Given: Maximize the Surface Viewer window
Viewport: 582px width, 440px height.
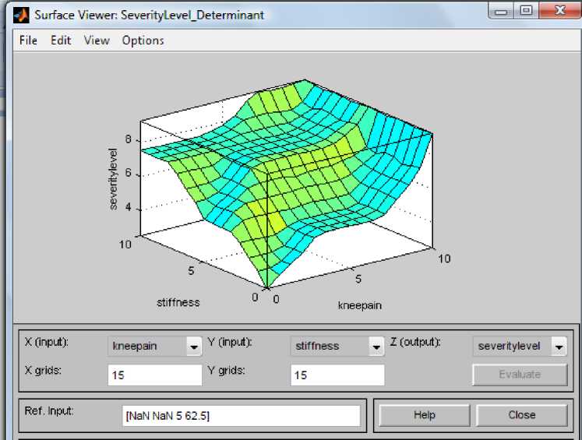Looking at the screenshot, I should point(526,11).
